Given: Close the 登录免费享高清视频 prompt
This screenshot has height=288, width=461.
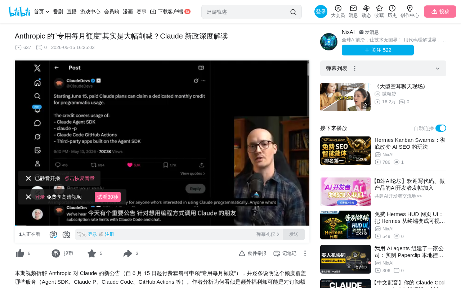Looking at the screenshot, I should coord(28,197).
